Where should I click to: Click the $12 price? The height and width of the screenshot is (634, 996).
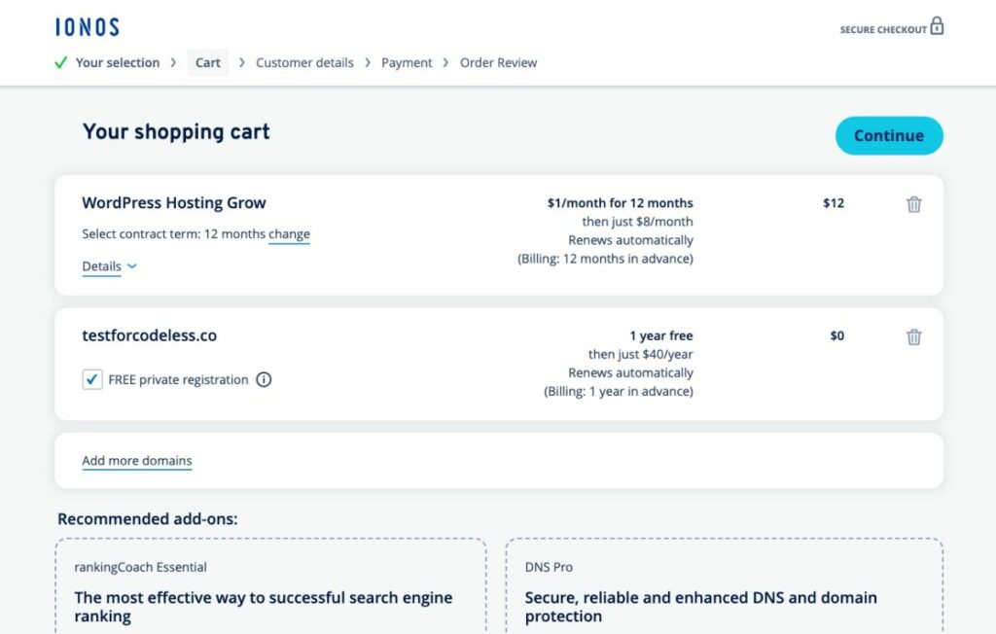tap(834, 203)
